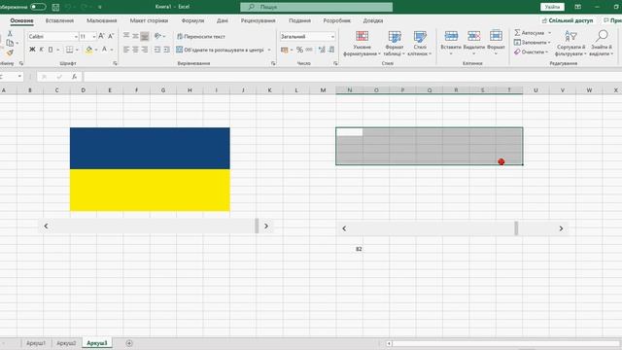Select the Аркуш2 sheet tab
Image resolution: width=622 pixels, height=350 pixels.
pos(66,343)
